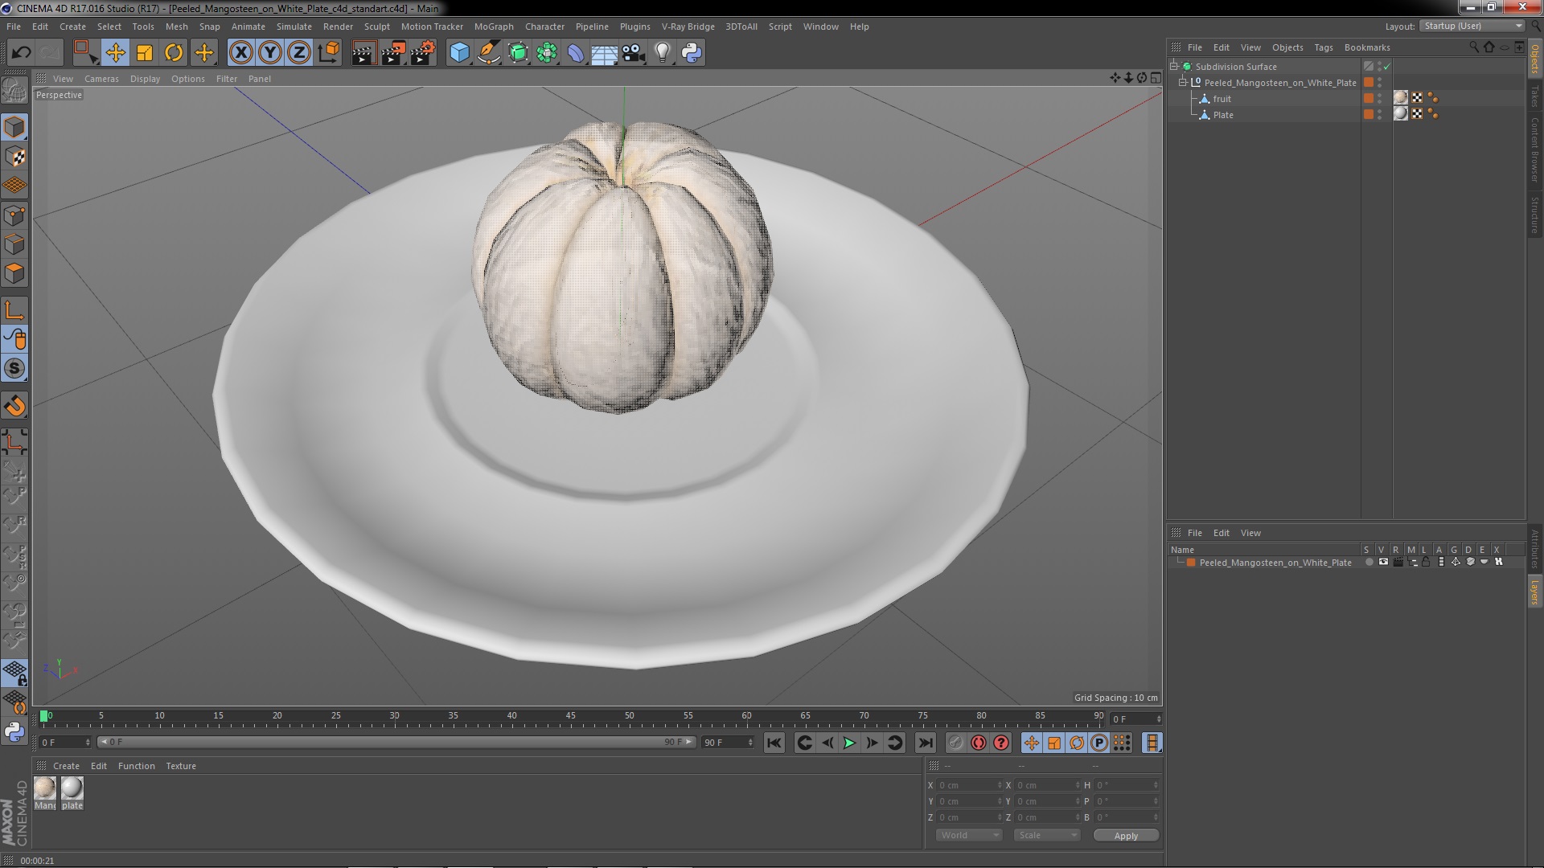
Task: Toggle Z axis lock
Action: (299, 53)
